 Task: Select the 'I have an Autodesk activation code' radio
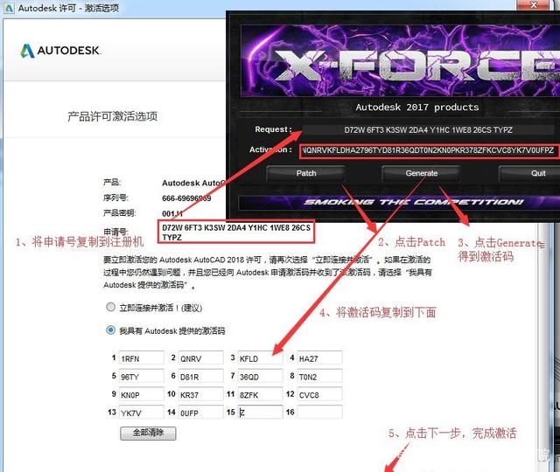111,330
